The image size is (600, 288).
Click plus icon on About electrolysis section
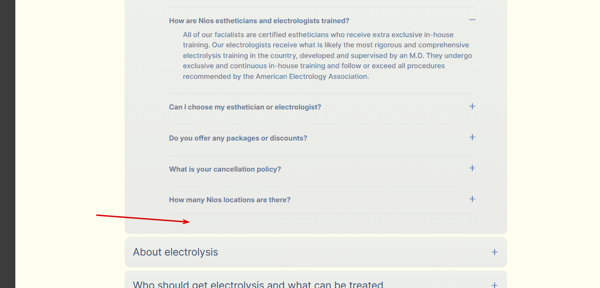pyautogui.click(x=494, y=252)
